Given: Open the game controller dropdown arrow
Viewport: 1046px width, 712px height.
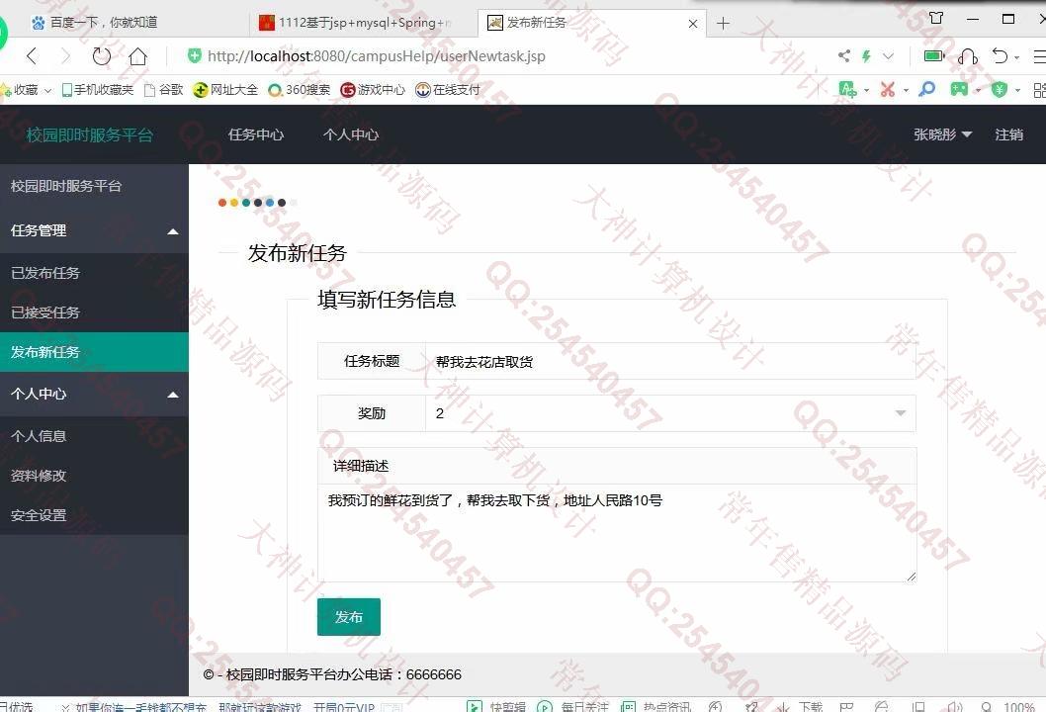Looking at the screenshot, I should pyautogui.click(x=978, y=89).
